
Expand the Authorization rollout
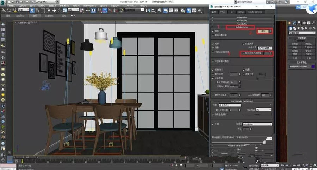click(242, 17)
